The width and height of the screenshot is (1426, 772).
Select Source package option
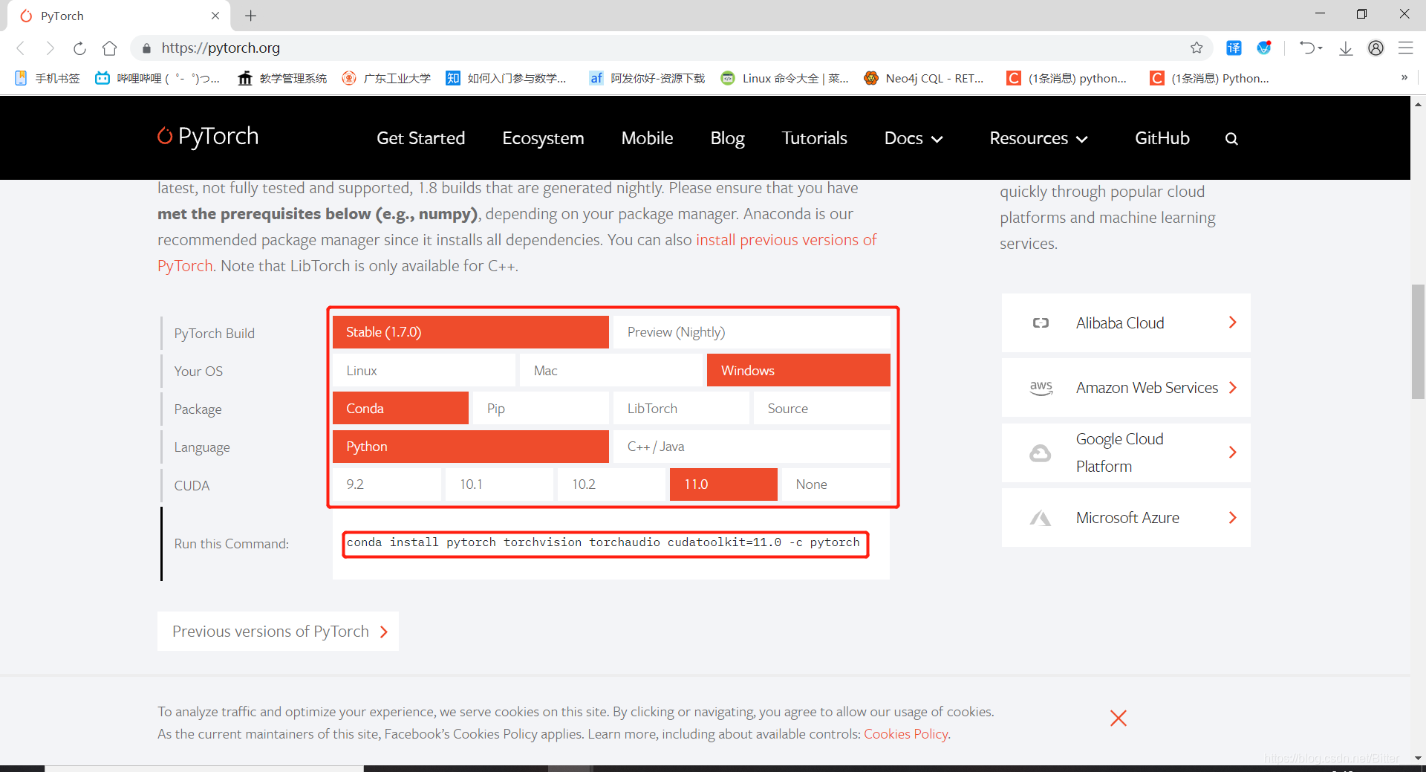point(821,408)
